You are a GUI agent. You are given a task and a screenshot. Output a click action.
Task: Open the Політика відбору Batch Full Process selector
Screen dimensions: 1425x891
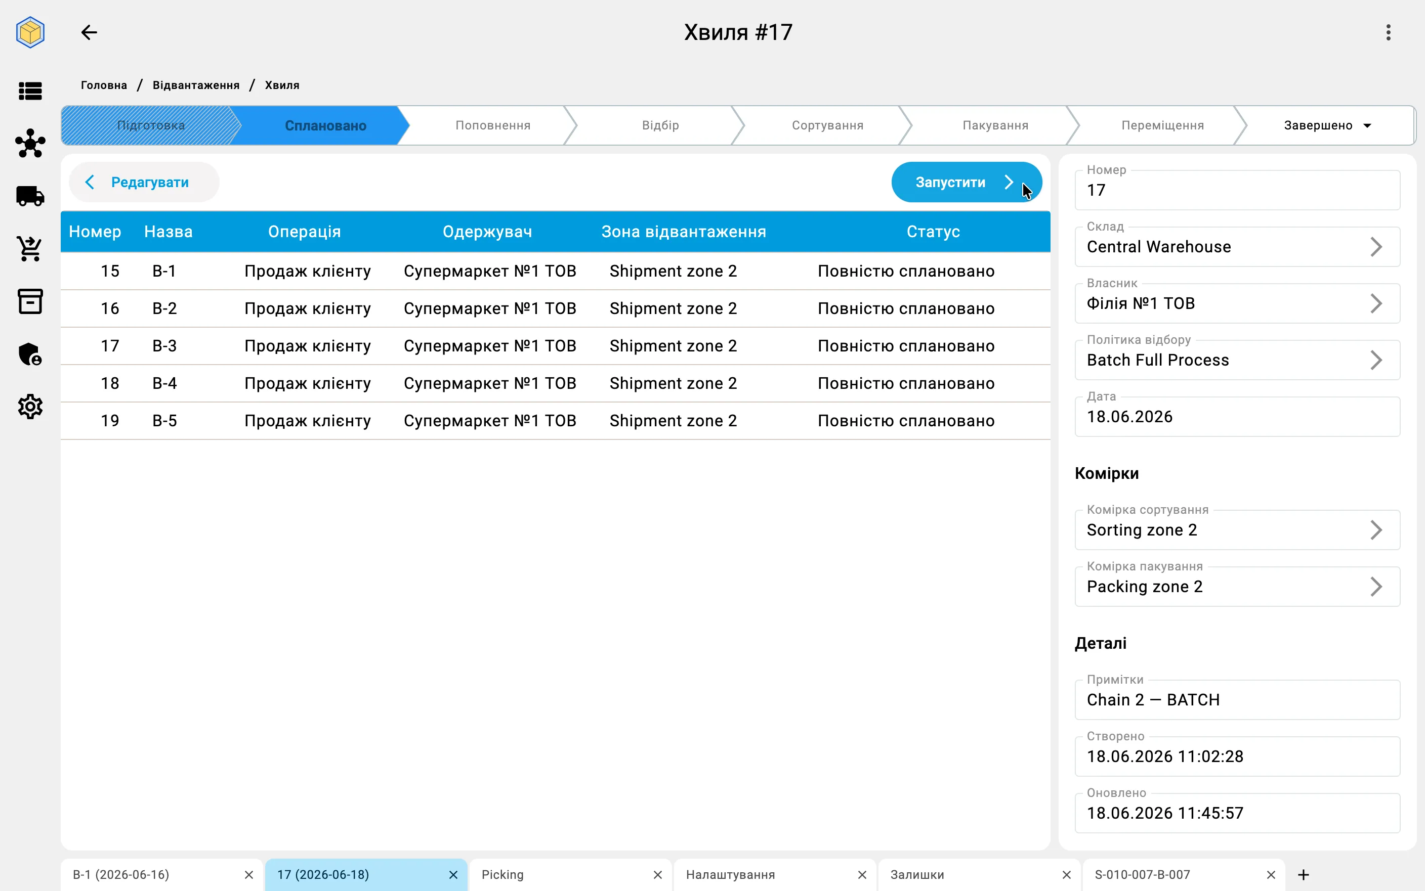[x=1237, y=360]
